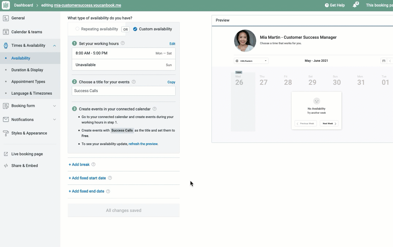Viewport: 393px width, 247px height.
Task: Select Thu 27 in preview calendar
Action: pos(263,80)
